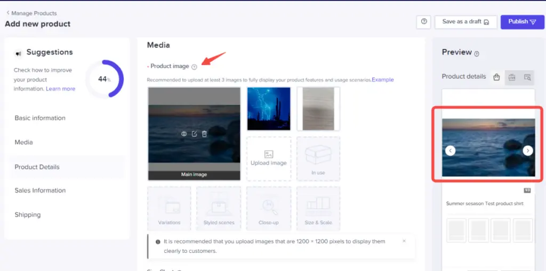Click the eye preview icon on main image

tap(183, 134)
